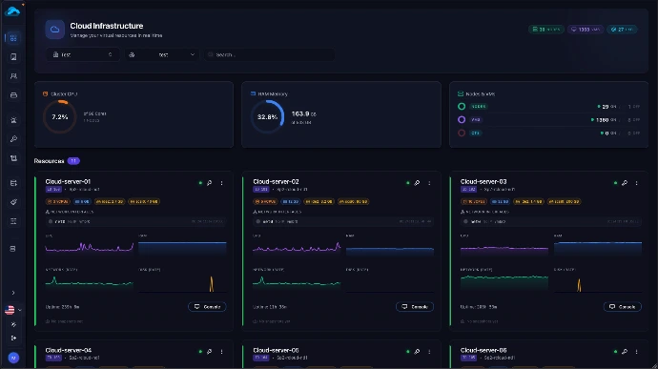Click the purple VMs row circle
Viewport: 658px width, 369px height.
[x=462, y=119]
